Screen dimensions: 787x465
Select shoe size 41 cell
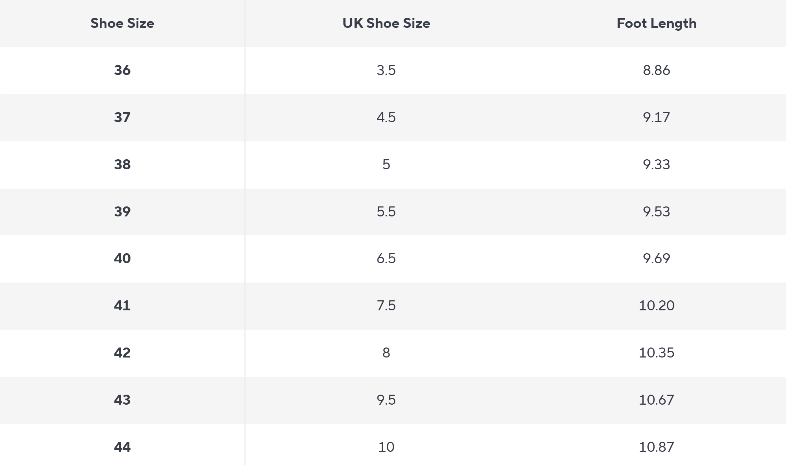[x=122, y=306]
